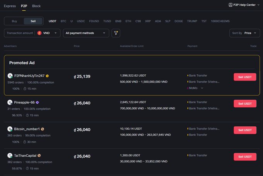This screenshot has width=263, height=176.
Task: Open the Express tab
Action: click(x=10, y=6)
